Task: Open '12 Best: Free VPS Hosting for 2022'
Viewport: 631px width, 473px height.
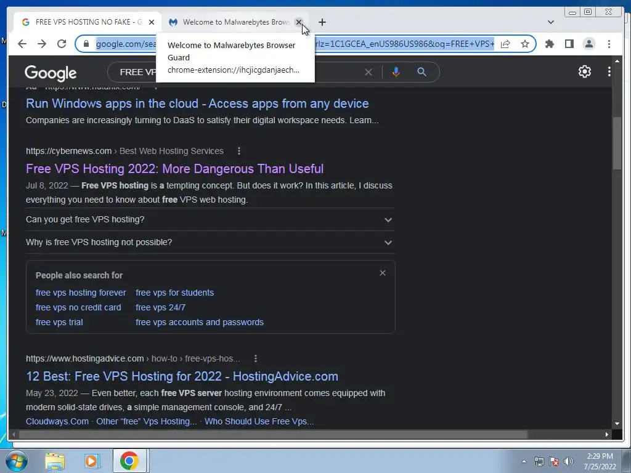Action: point(182,376)
